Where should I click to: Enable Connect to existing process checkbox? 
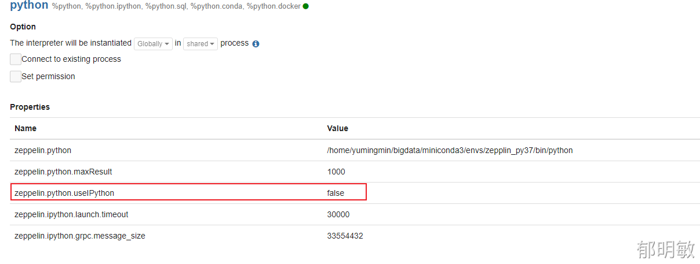(x=16, y=59)
